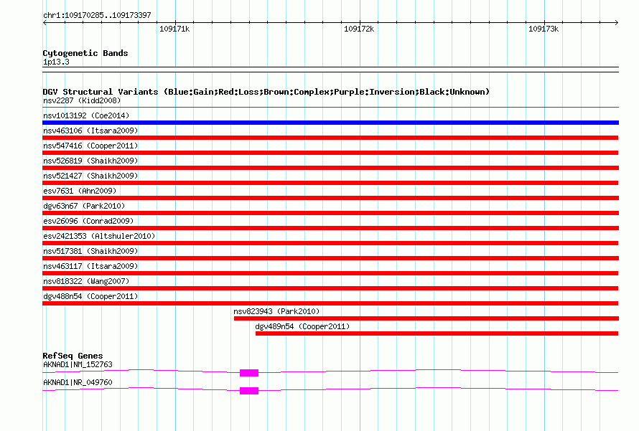The width and height of the screenshot is (639, 431).
Task: Click the Cytogenetic Bands track title
Action: tap(85, 53)
